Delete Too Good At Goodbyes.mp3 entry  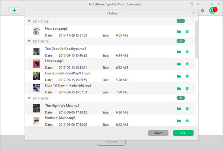tap(187, 52)
